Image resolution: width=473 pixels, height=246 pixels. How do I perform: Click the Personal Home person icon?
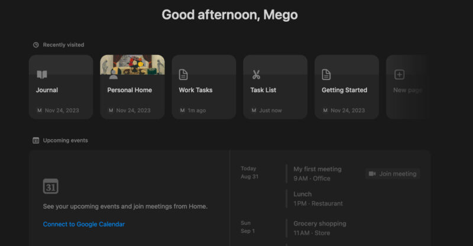click(x=113, y=75)
